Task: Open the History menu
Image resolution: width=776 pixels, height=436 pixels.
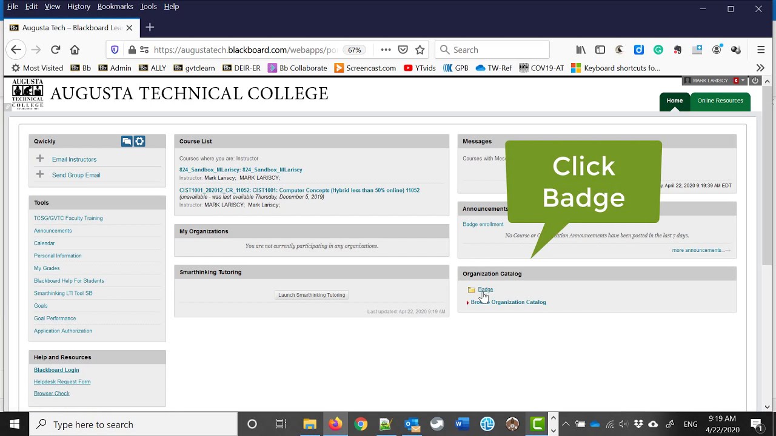Action: [x=79, y=6]
